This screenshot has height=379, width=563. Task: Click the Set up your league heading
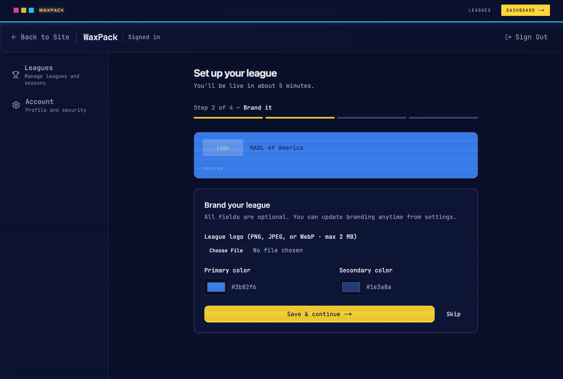(235, 73)
